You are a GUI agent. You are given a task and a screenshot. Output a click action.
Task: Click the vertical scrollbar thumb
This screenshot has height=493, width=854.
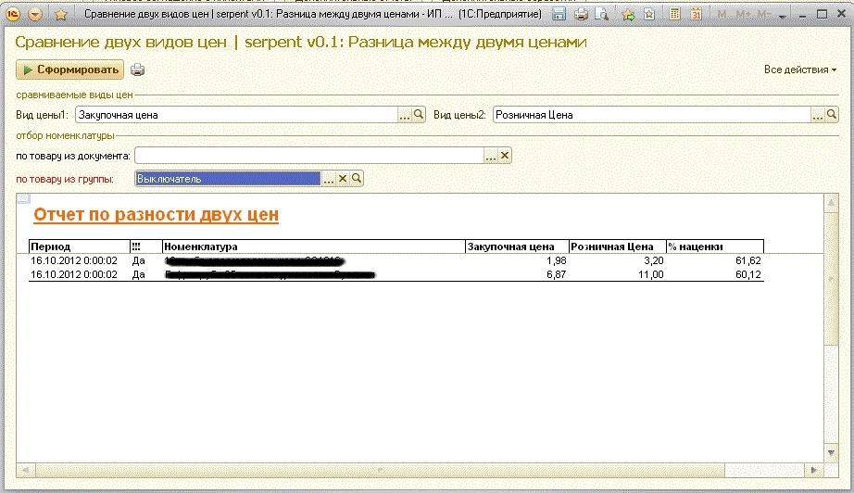click(831, 278)
